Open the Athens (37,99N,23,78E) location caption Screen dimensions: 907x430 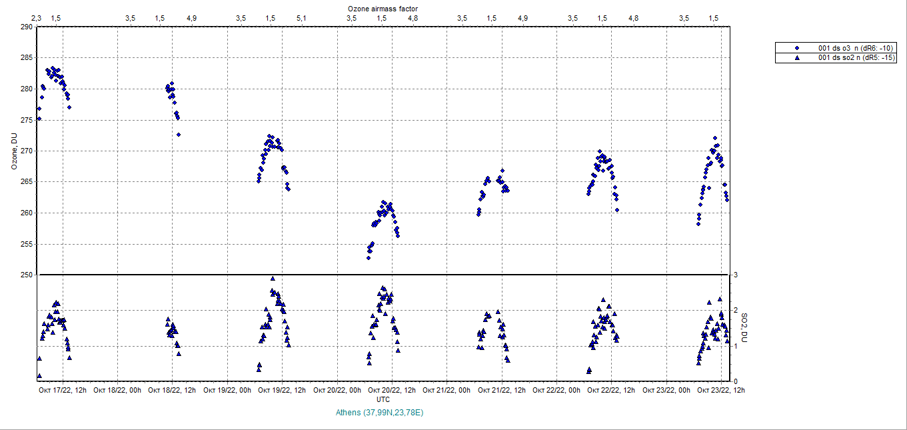coord(380,413)
